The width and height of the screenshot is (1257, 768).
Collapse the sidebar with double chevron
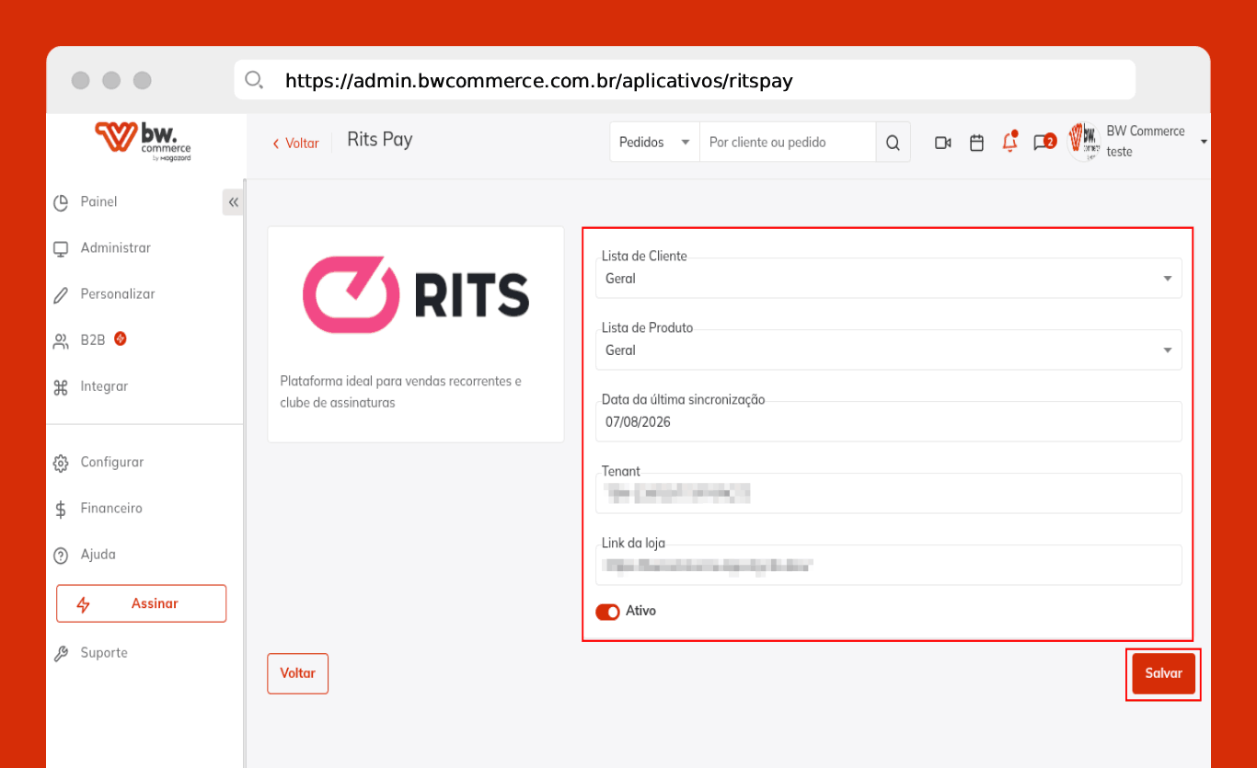click(233, 202)
